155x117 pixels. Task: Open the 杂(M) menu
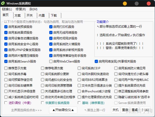tap(33, 9)
